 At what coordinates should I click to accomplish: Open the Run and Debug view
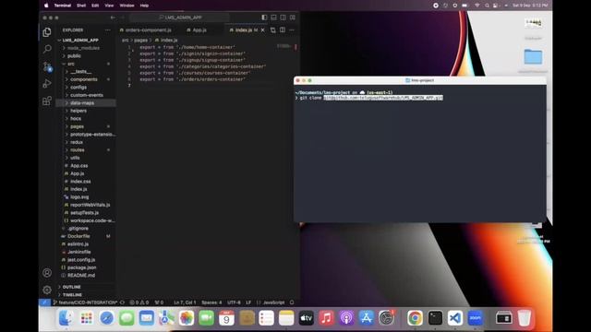coord(47,84)
